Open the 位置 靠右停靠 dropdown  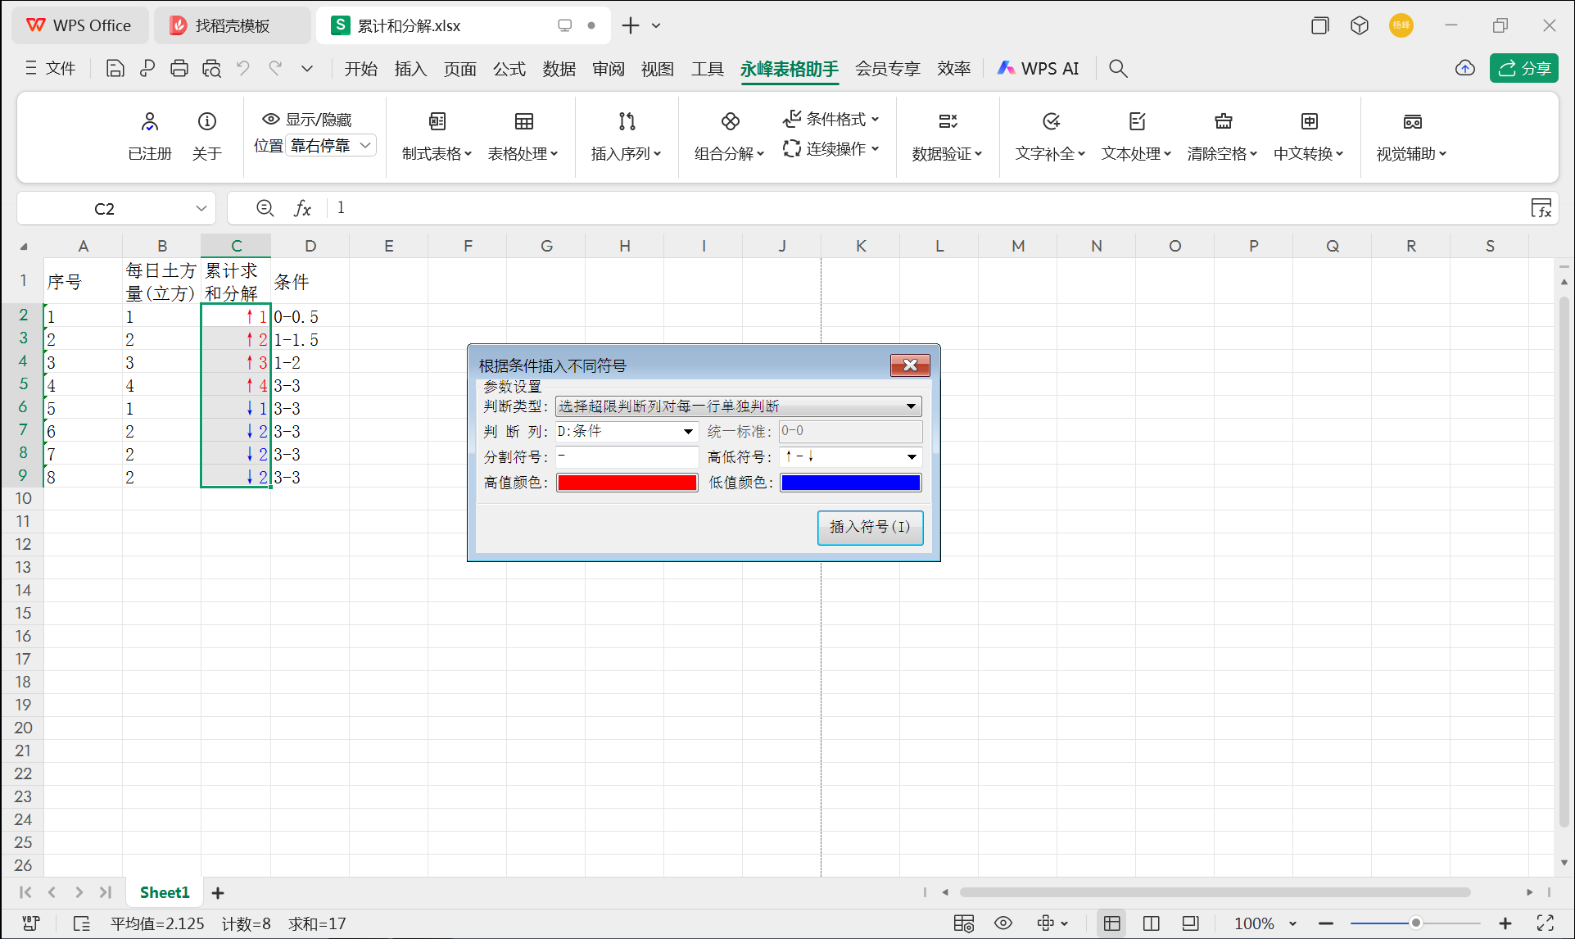(x=330, y=145)
